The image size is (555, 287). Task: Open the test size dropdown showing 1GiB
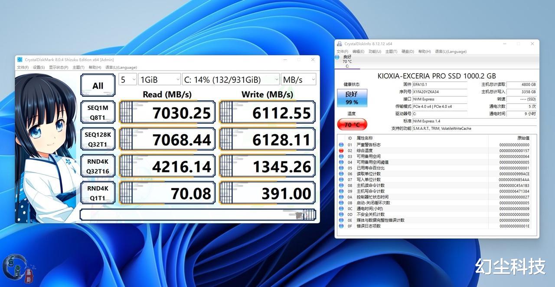click(158, 79)
